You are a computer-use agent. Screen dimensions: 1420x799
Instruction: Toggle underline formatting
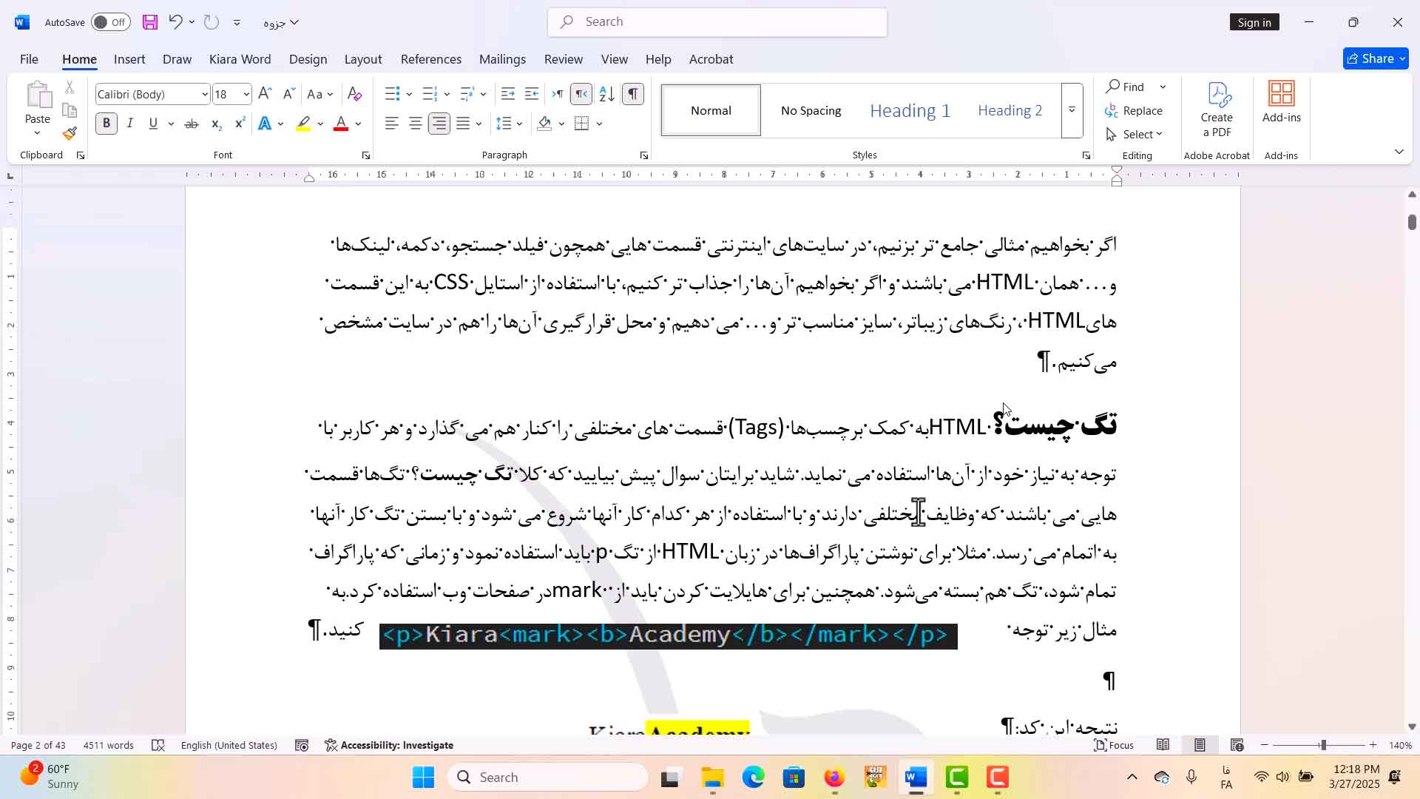pyautogui.click(x=153, y=124)
